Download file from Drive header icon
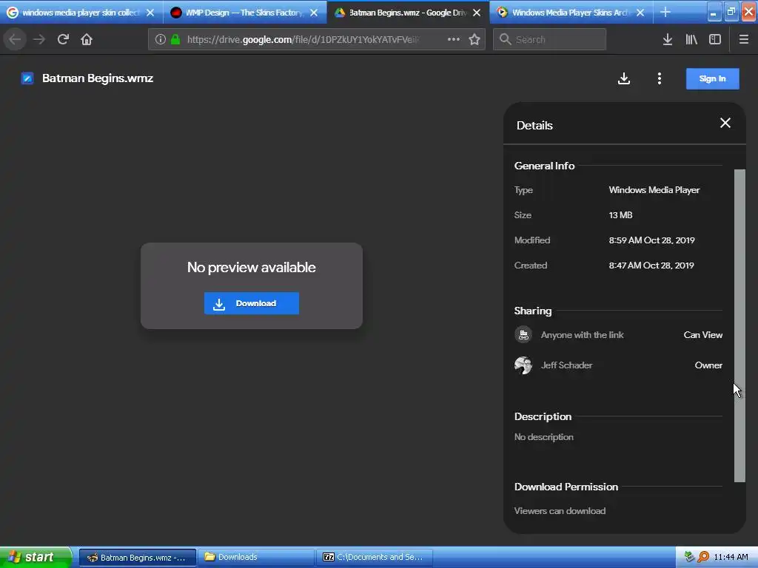Screen dimensions: 758x568 click(623, 78)
